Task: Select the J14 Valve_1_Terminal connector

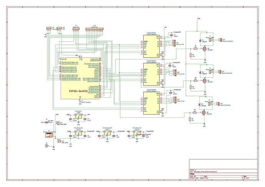Action: [x=220, y=39]
